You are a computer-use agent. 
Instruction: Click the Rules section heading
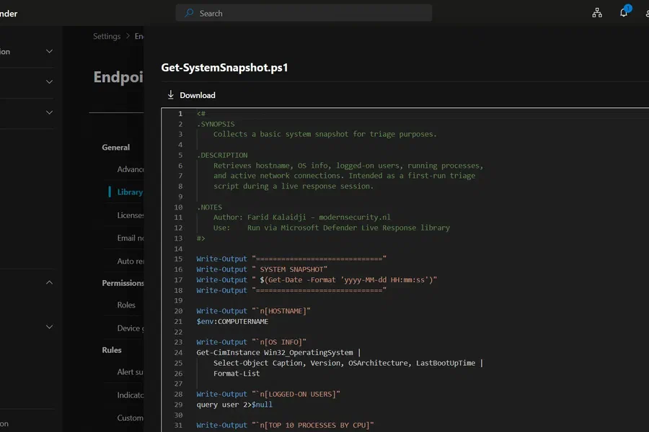click(112, 350)
